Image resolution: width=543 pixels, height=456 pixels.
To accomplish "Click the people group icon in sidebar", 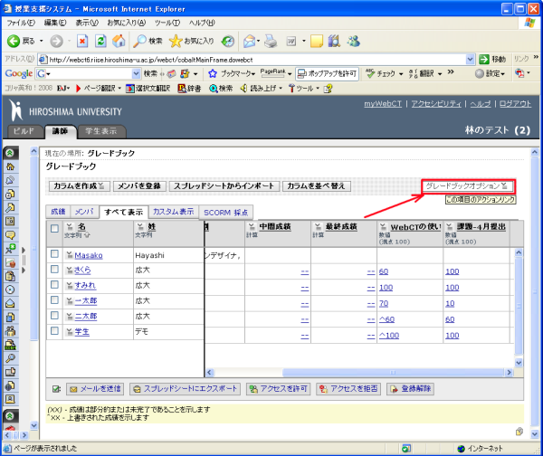I will 10,331.
